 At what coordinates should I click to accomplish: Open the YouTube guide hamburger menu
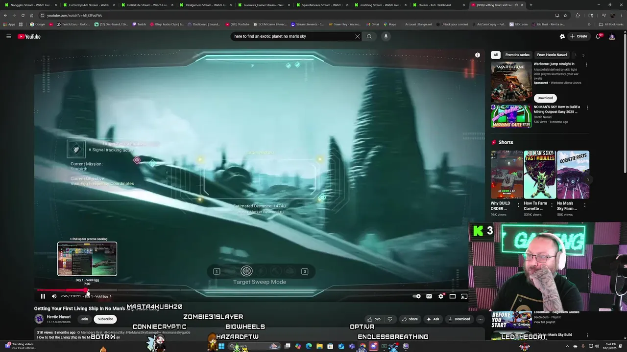point(9,36)
